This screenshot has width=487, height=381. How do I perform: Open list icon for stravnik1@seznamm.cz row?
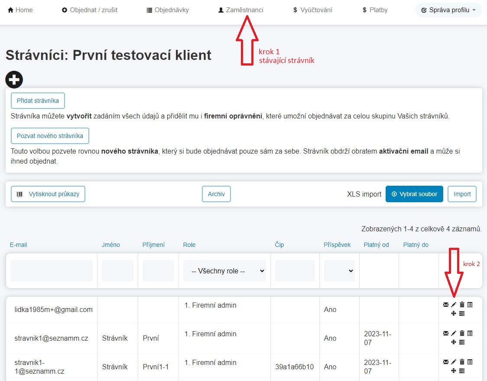tap(470, 333)
